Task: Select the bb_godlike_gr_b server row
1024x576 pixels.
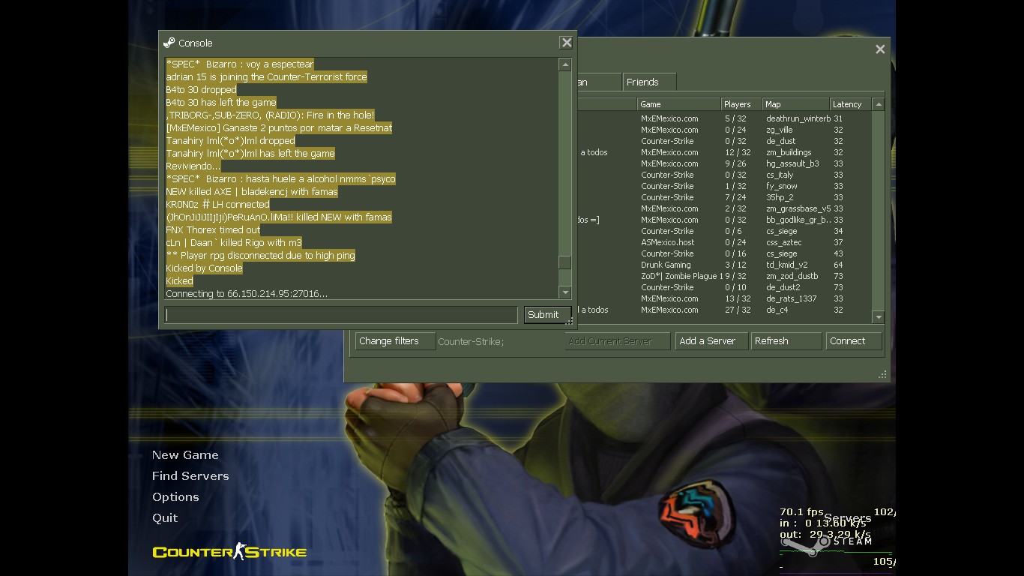Action: click(x=724, y=220)
